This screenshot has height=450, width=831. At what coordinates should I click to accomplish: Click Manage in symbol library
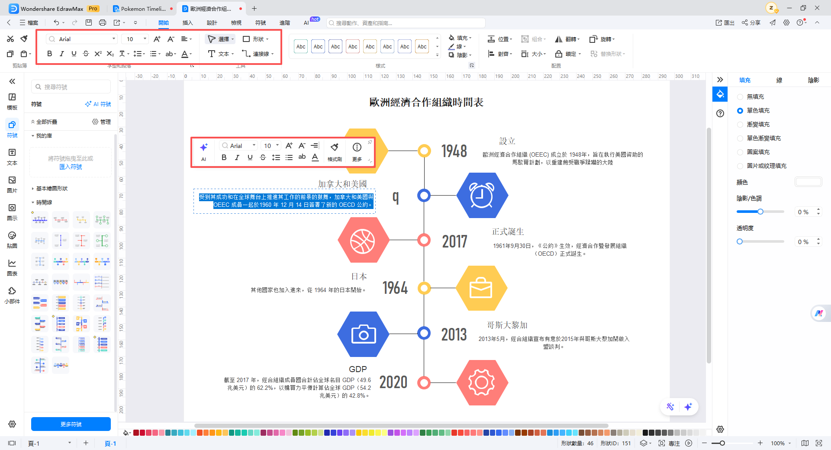(x=102, y=122)
